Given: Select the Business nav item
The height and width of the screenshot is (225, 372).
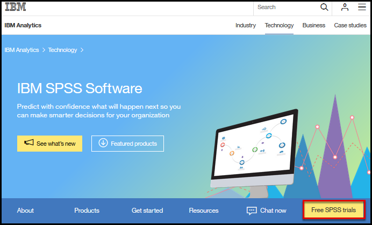Looking at the screenshot, I should tap(313, 25).
